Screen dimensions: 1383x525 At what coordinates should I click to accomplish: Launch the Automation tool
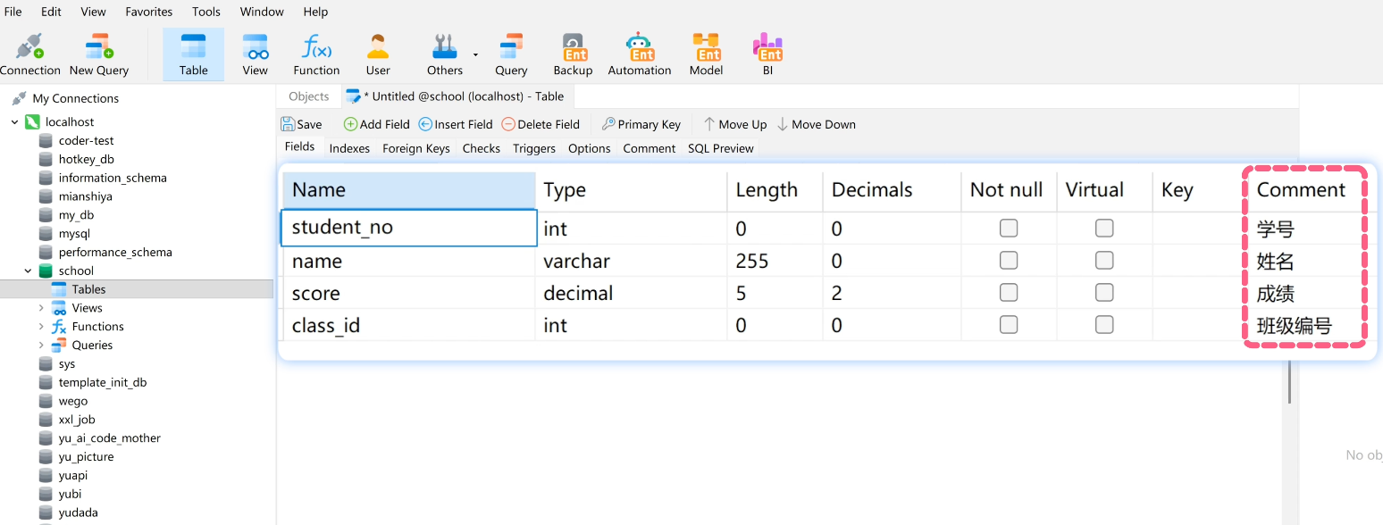tap(639, 54)
